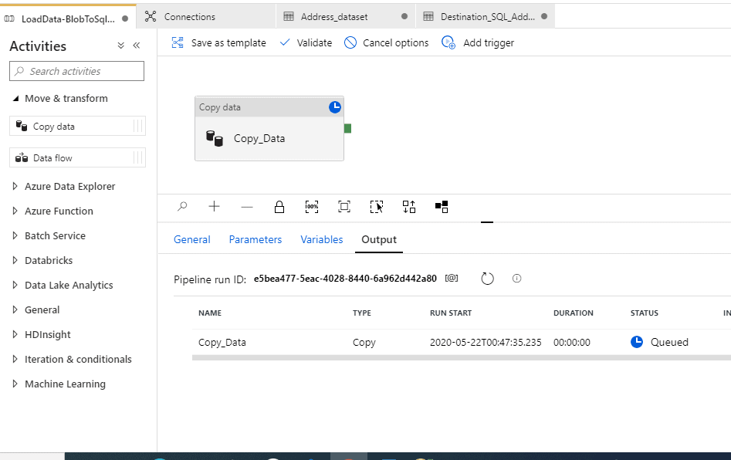The width and height of the screenshot is (731, 460).
Task: Open the Address_dataset tab
Action: pyautogui.click(x=346, y=17)
